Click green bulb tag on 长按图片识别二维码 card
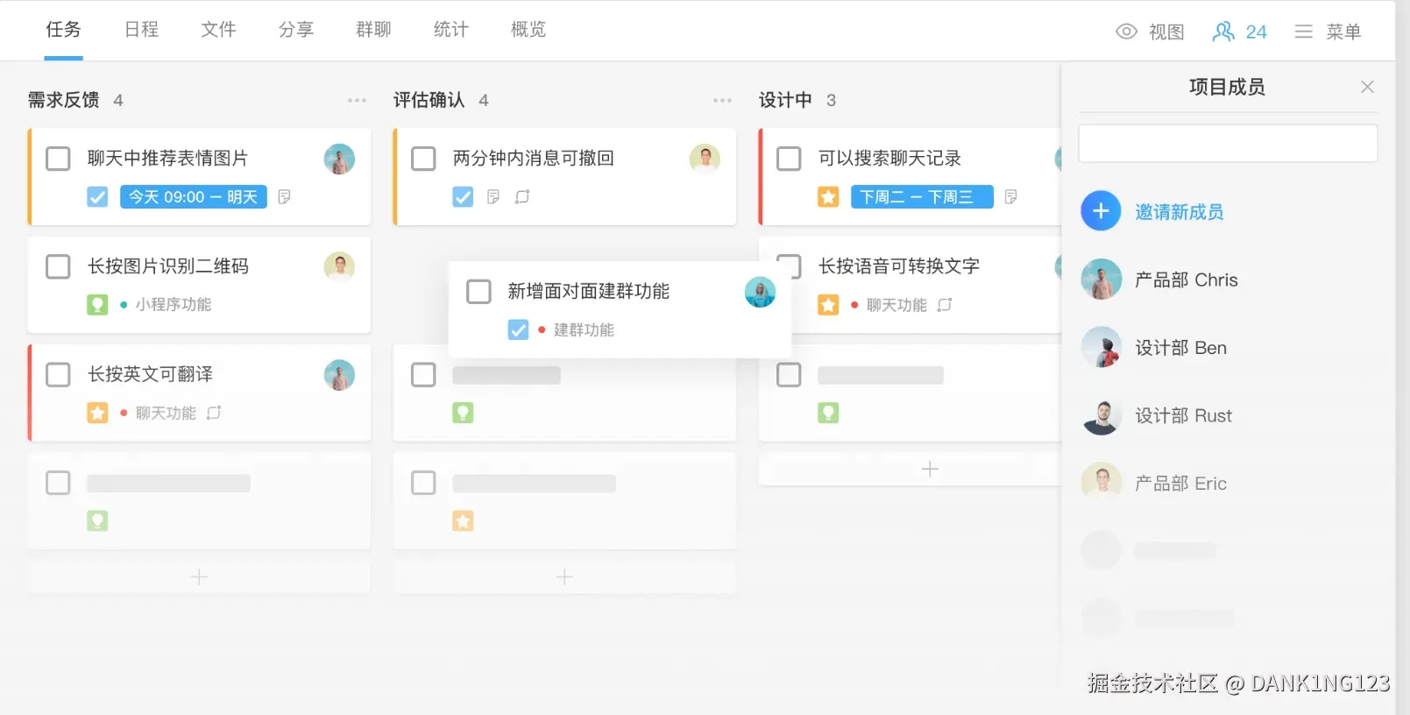This screenshot has width=1410, height=715. click(x=97, y=305)
